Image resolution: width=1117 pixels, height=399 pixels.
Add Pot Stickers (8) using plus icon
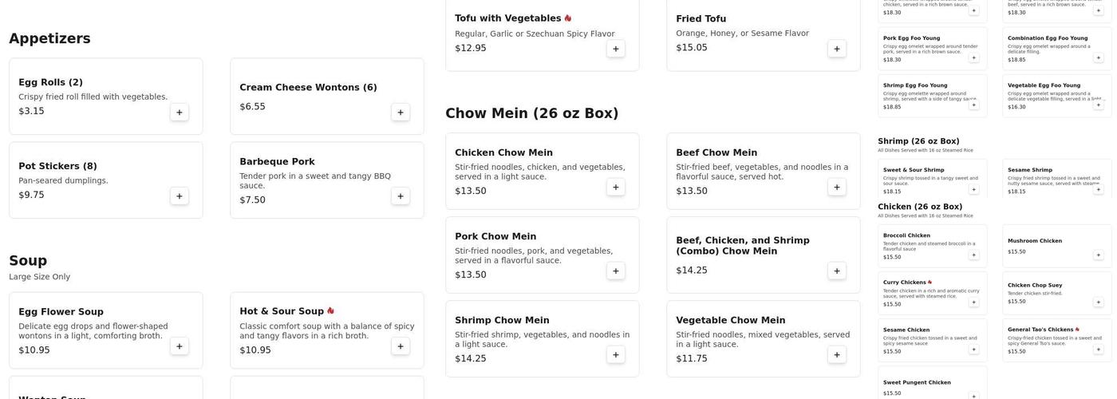179,196
